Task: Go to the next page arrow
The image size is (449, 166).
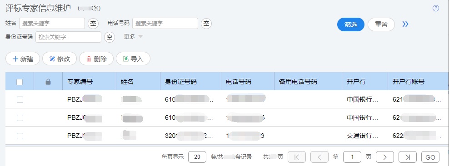Action: (x=384, y=157)
